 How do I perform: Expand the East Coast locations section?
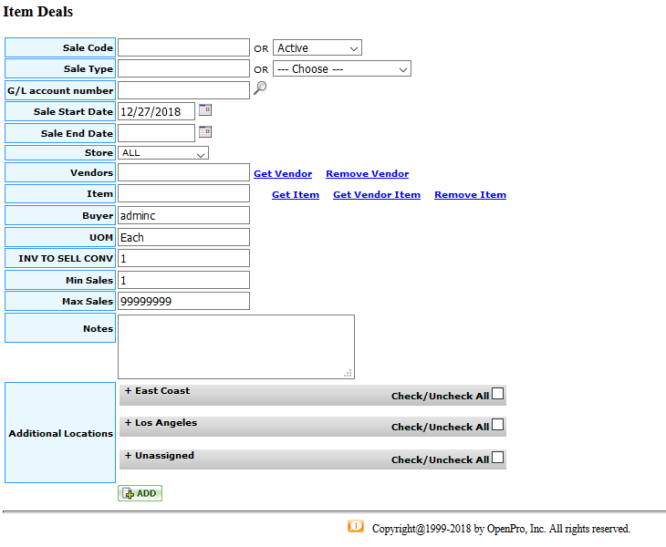click(157, 391)
